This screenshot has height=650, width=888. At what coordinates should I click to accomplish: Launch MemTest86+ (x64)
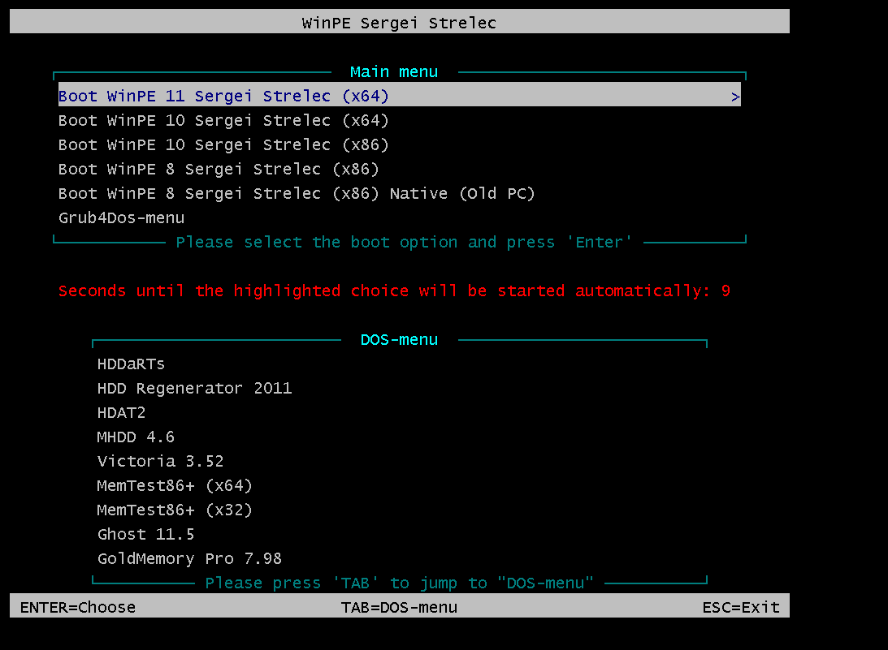click(175, 485)
